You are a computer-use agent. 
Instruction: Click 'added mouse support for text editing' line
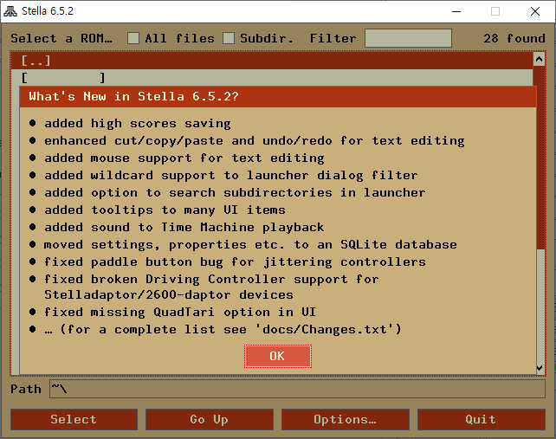[184, 158]
